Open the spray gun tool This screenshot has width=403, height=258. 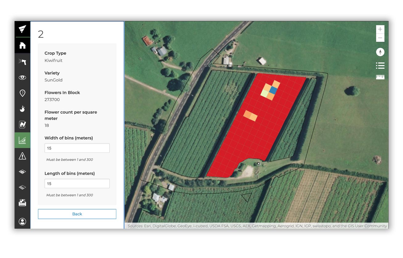point(22,62)
